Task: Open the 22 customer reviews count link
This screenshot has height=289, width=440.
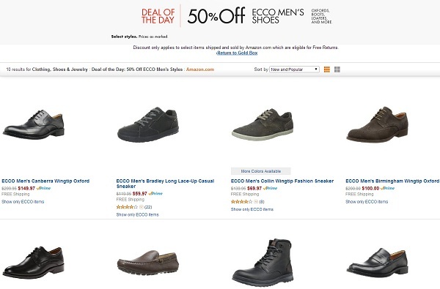Action: [x=148, y=207]
